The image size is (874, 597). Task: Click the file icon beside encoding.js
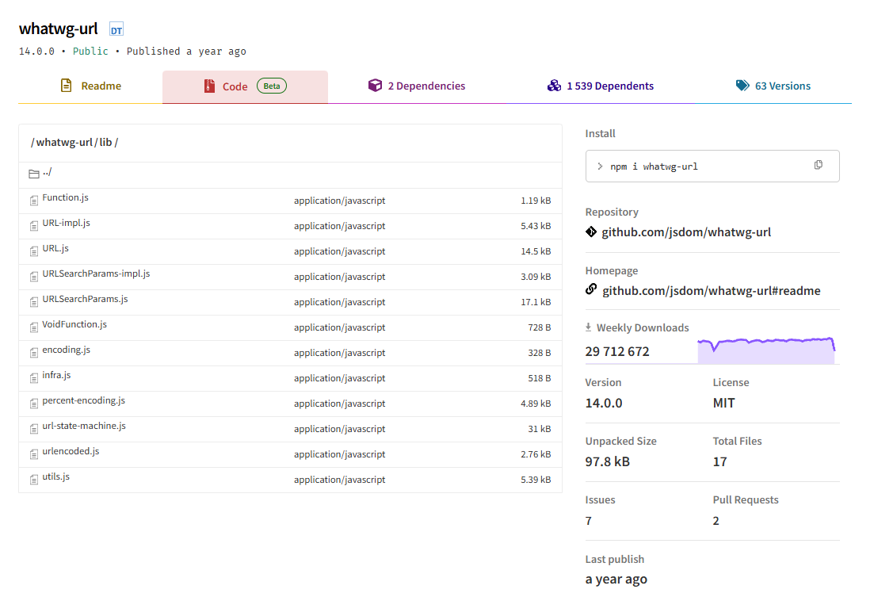coord(34,353)
